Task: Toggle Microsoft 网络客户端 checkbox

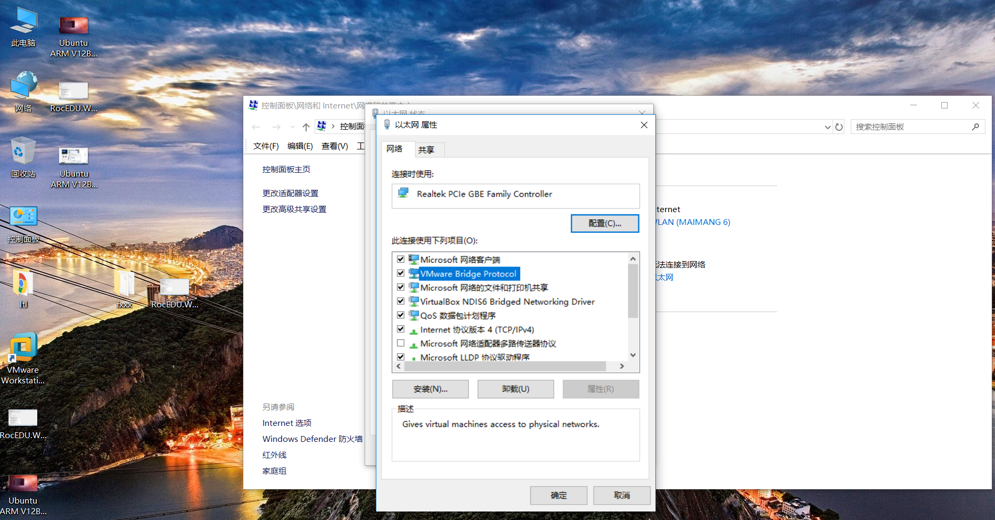Action: pyautogui.click(x=401, y=259)
